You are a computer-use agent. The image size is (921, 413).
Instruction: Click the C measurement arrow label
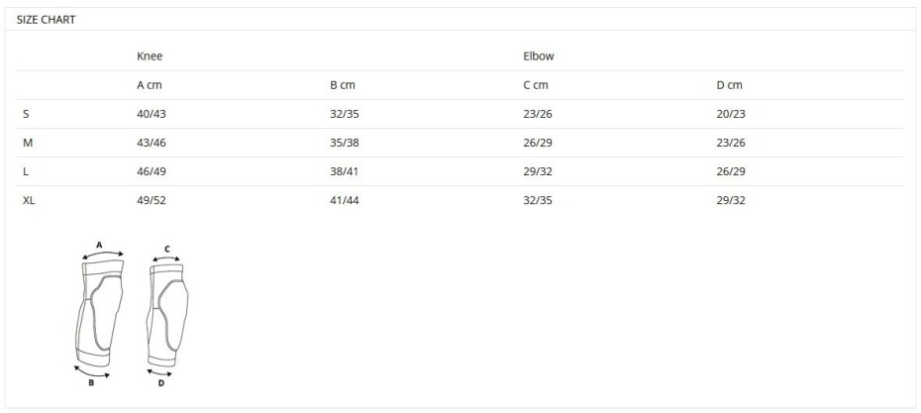pyautogui.click(x=167, y=250)
